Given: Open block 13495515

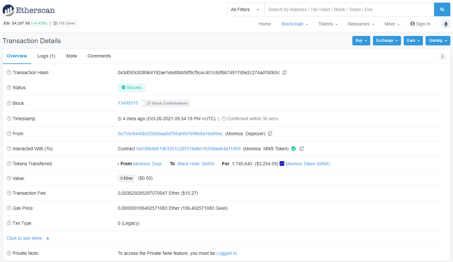Looking at the screenshot, I should (128, 103).
